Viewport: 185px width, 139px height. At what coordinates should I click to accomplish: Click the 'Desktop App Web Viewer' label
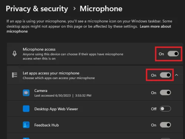click(x=56, y=109)
